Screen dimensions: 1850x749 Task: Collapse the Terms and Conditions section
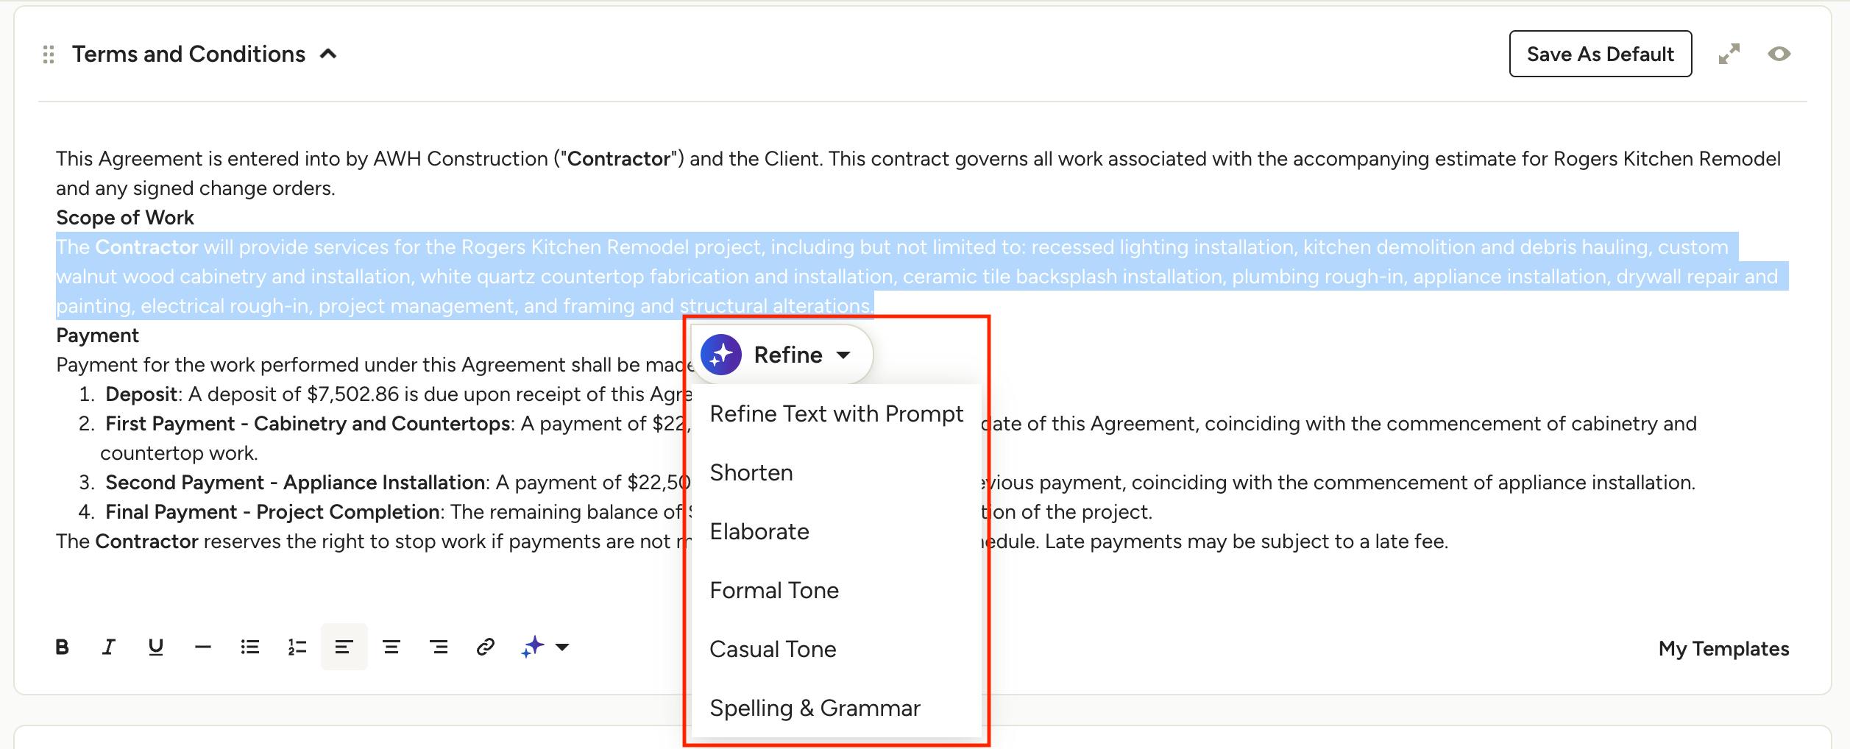point(329,54)
